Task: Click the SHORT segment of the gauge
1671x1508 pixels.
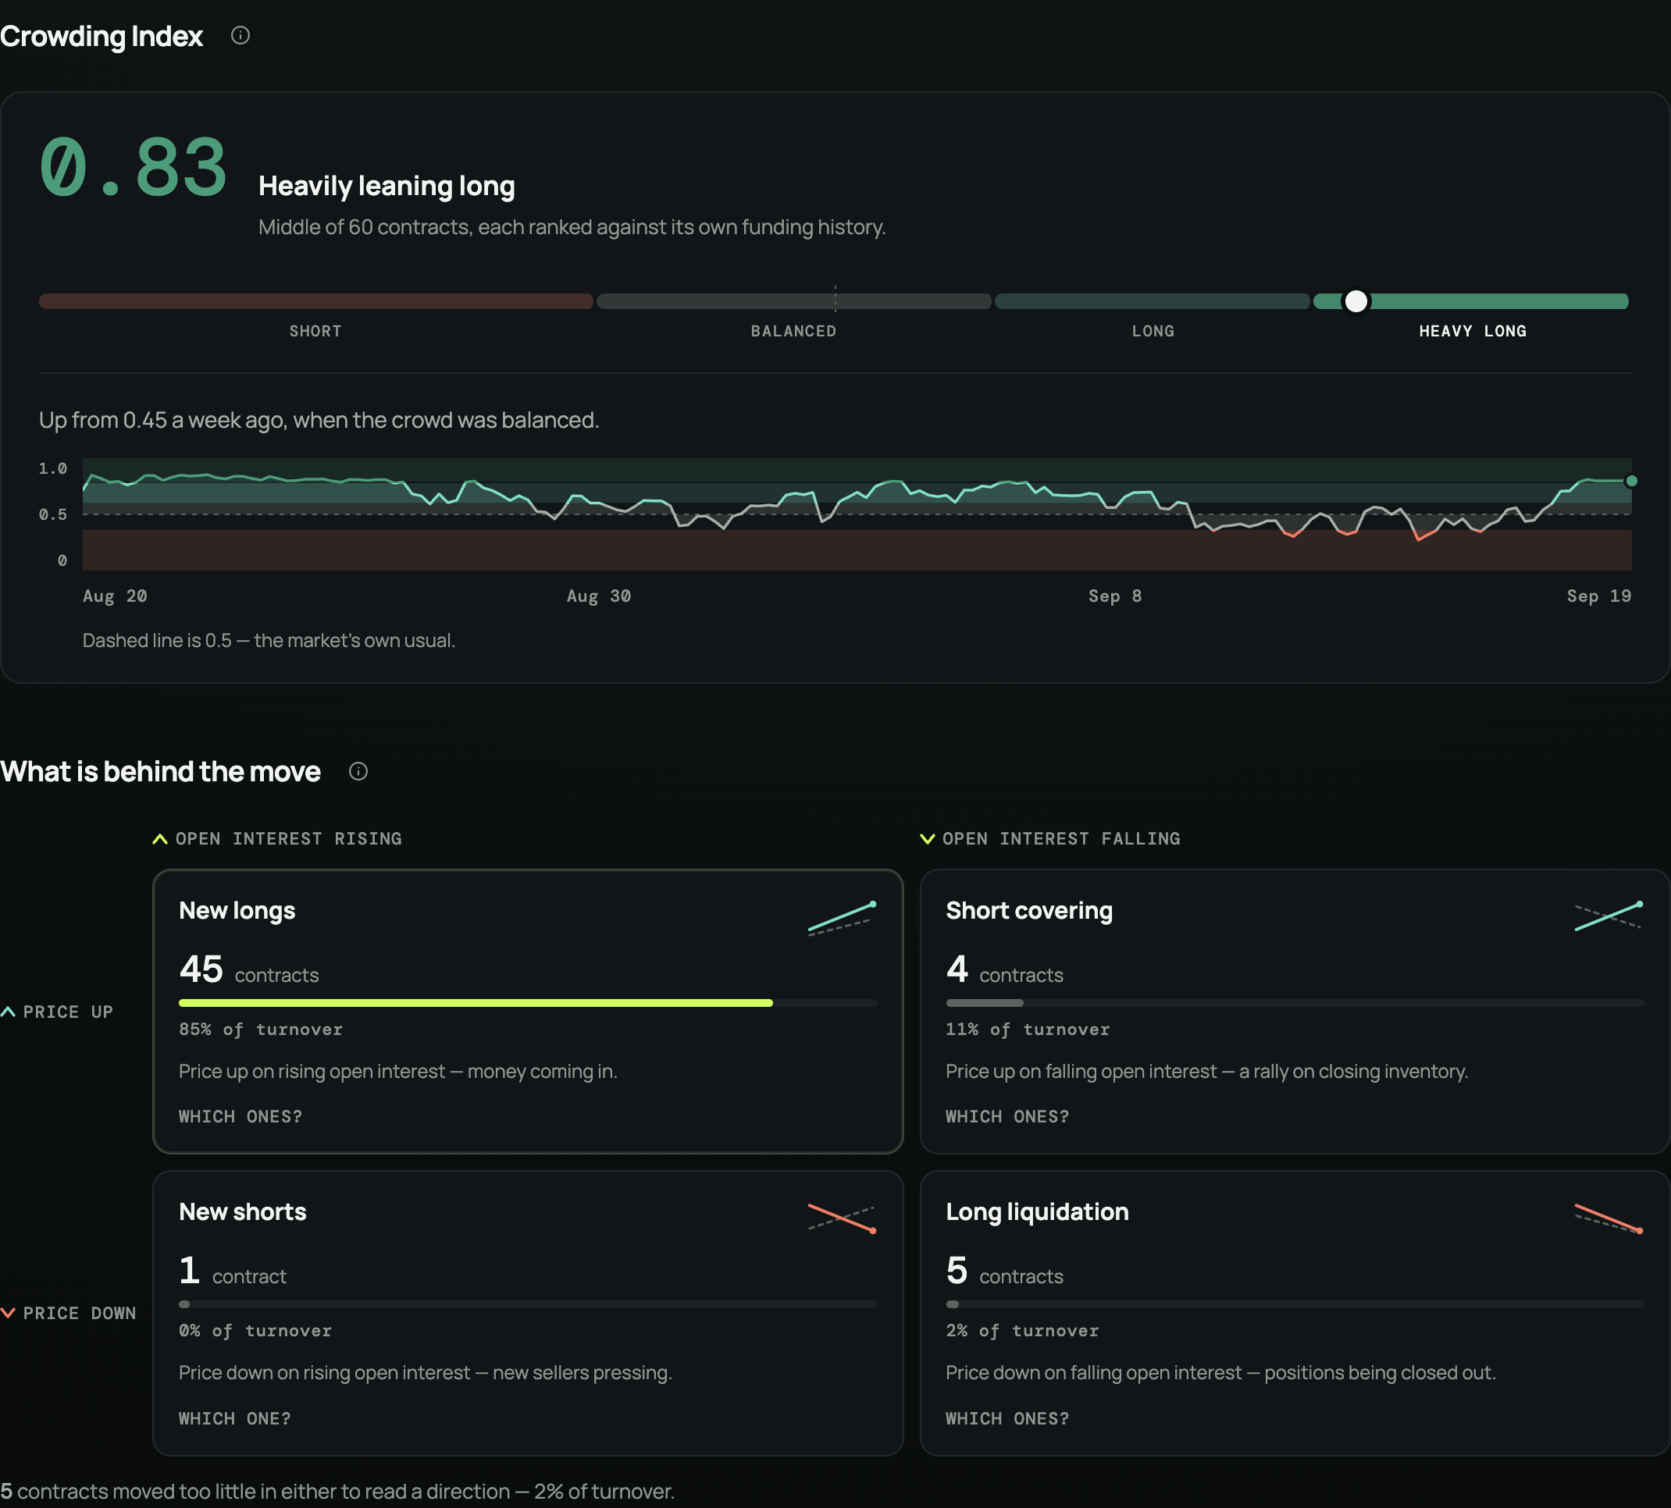Action: 315,301
